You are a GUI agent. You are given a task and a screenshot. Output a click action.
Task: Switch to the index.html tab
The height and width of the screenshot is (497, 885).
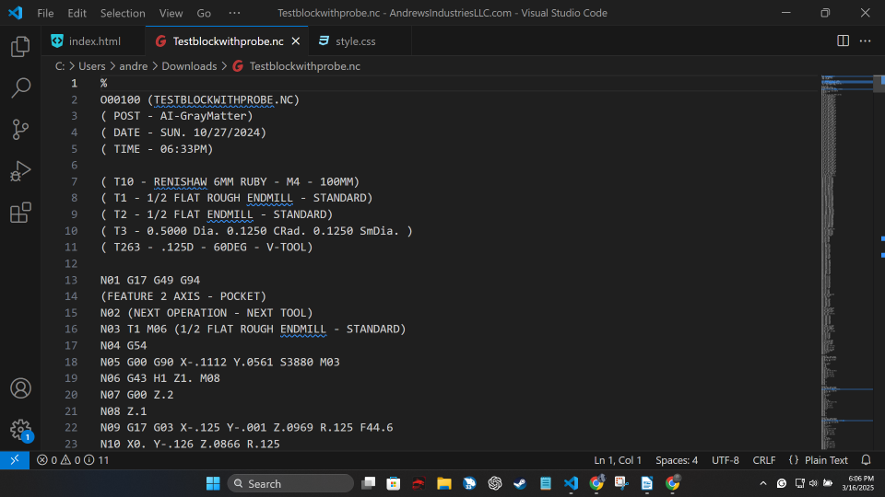(94, 41)
